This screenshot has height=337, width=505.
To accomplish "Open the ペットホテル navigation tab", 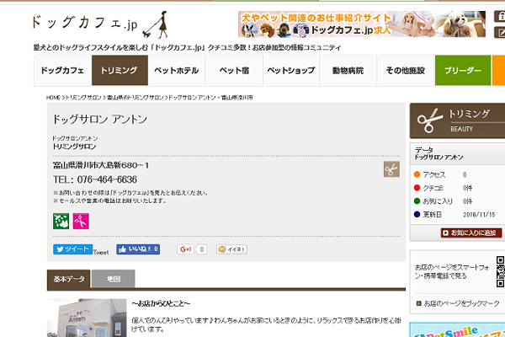I will 177,71.
